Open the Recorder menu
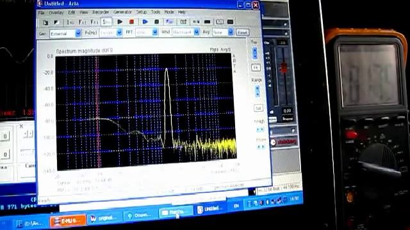 pos(101,12)
